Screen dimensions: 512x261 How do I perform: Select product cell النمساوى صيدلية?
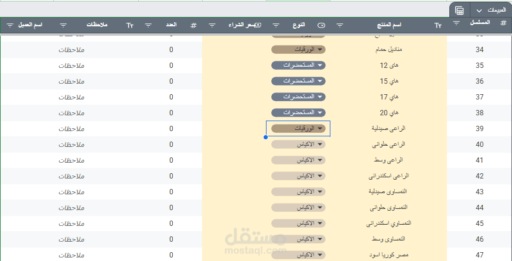click(388, 191)
